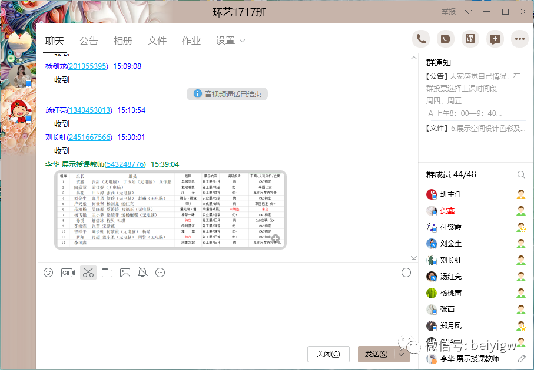Click the send file folder icon
Image resolution: width=534 pixels, height=370 pixels.
tap(107, 273)
